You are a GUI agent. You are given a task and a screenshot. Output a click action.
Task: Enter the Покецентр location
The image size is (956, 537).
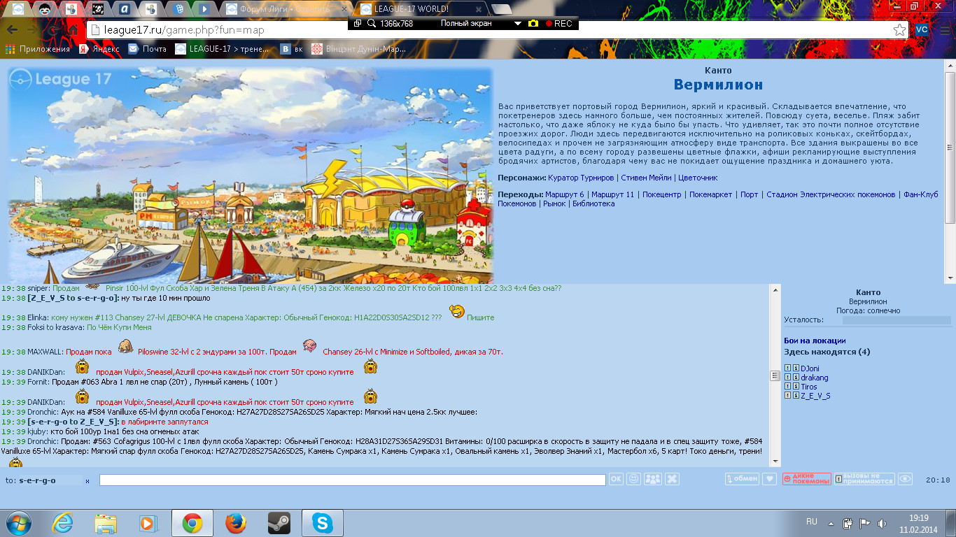tap(661, 194)
